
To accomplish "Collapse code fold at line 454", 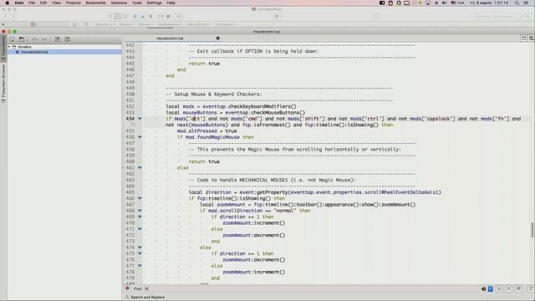I will tap(140, 119).
